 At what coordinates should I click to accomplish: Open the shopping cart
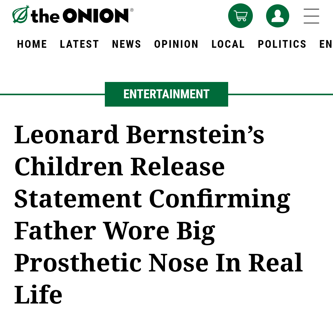[x=240, y=16]
